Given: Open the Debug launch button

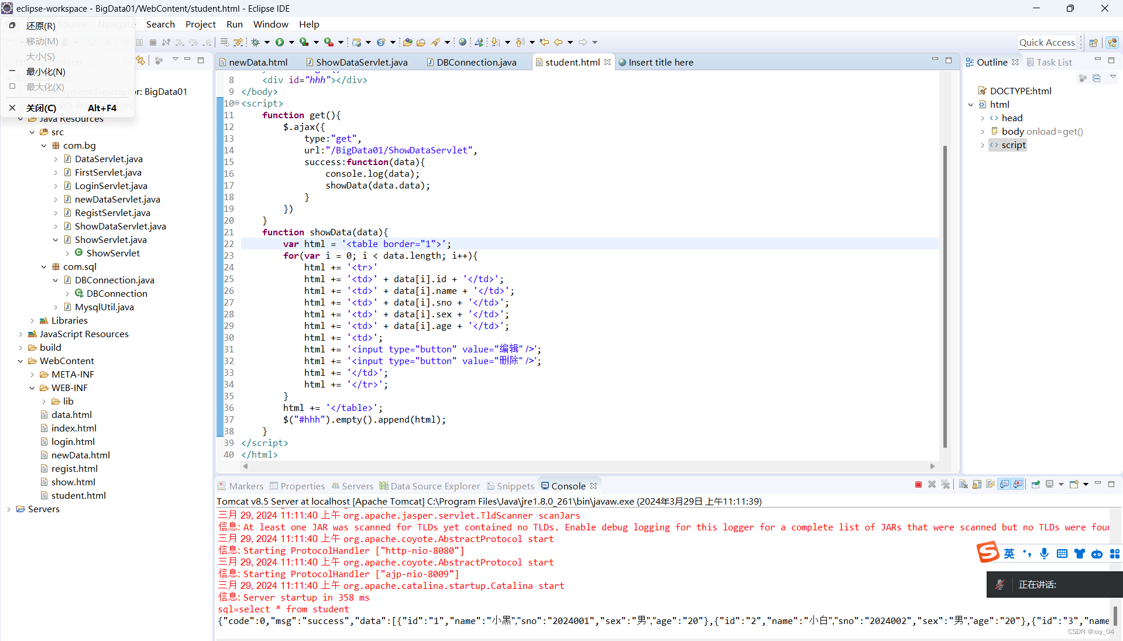Looking at the screenshot, I should point(256,42).
